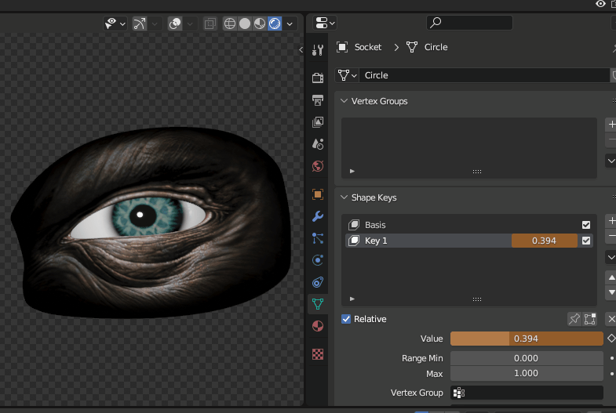
Task: Switch to Output properties tab
Action: click(x=318, y=100)
